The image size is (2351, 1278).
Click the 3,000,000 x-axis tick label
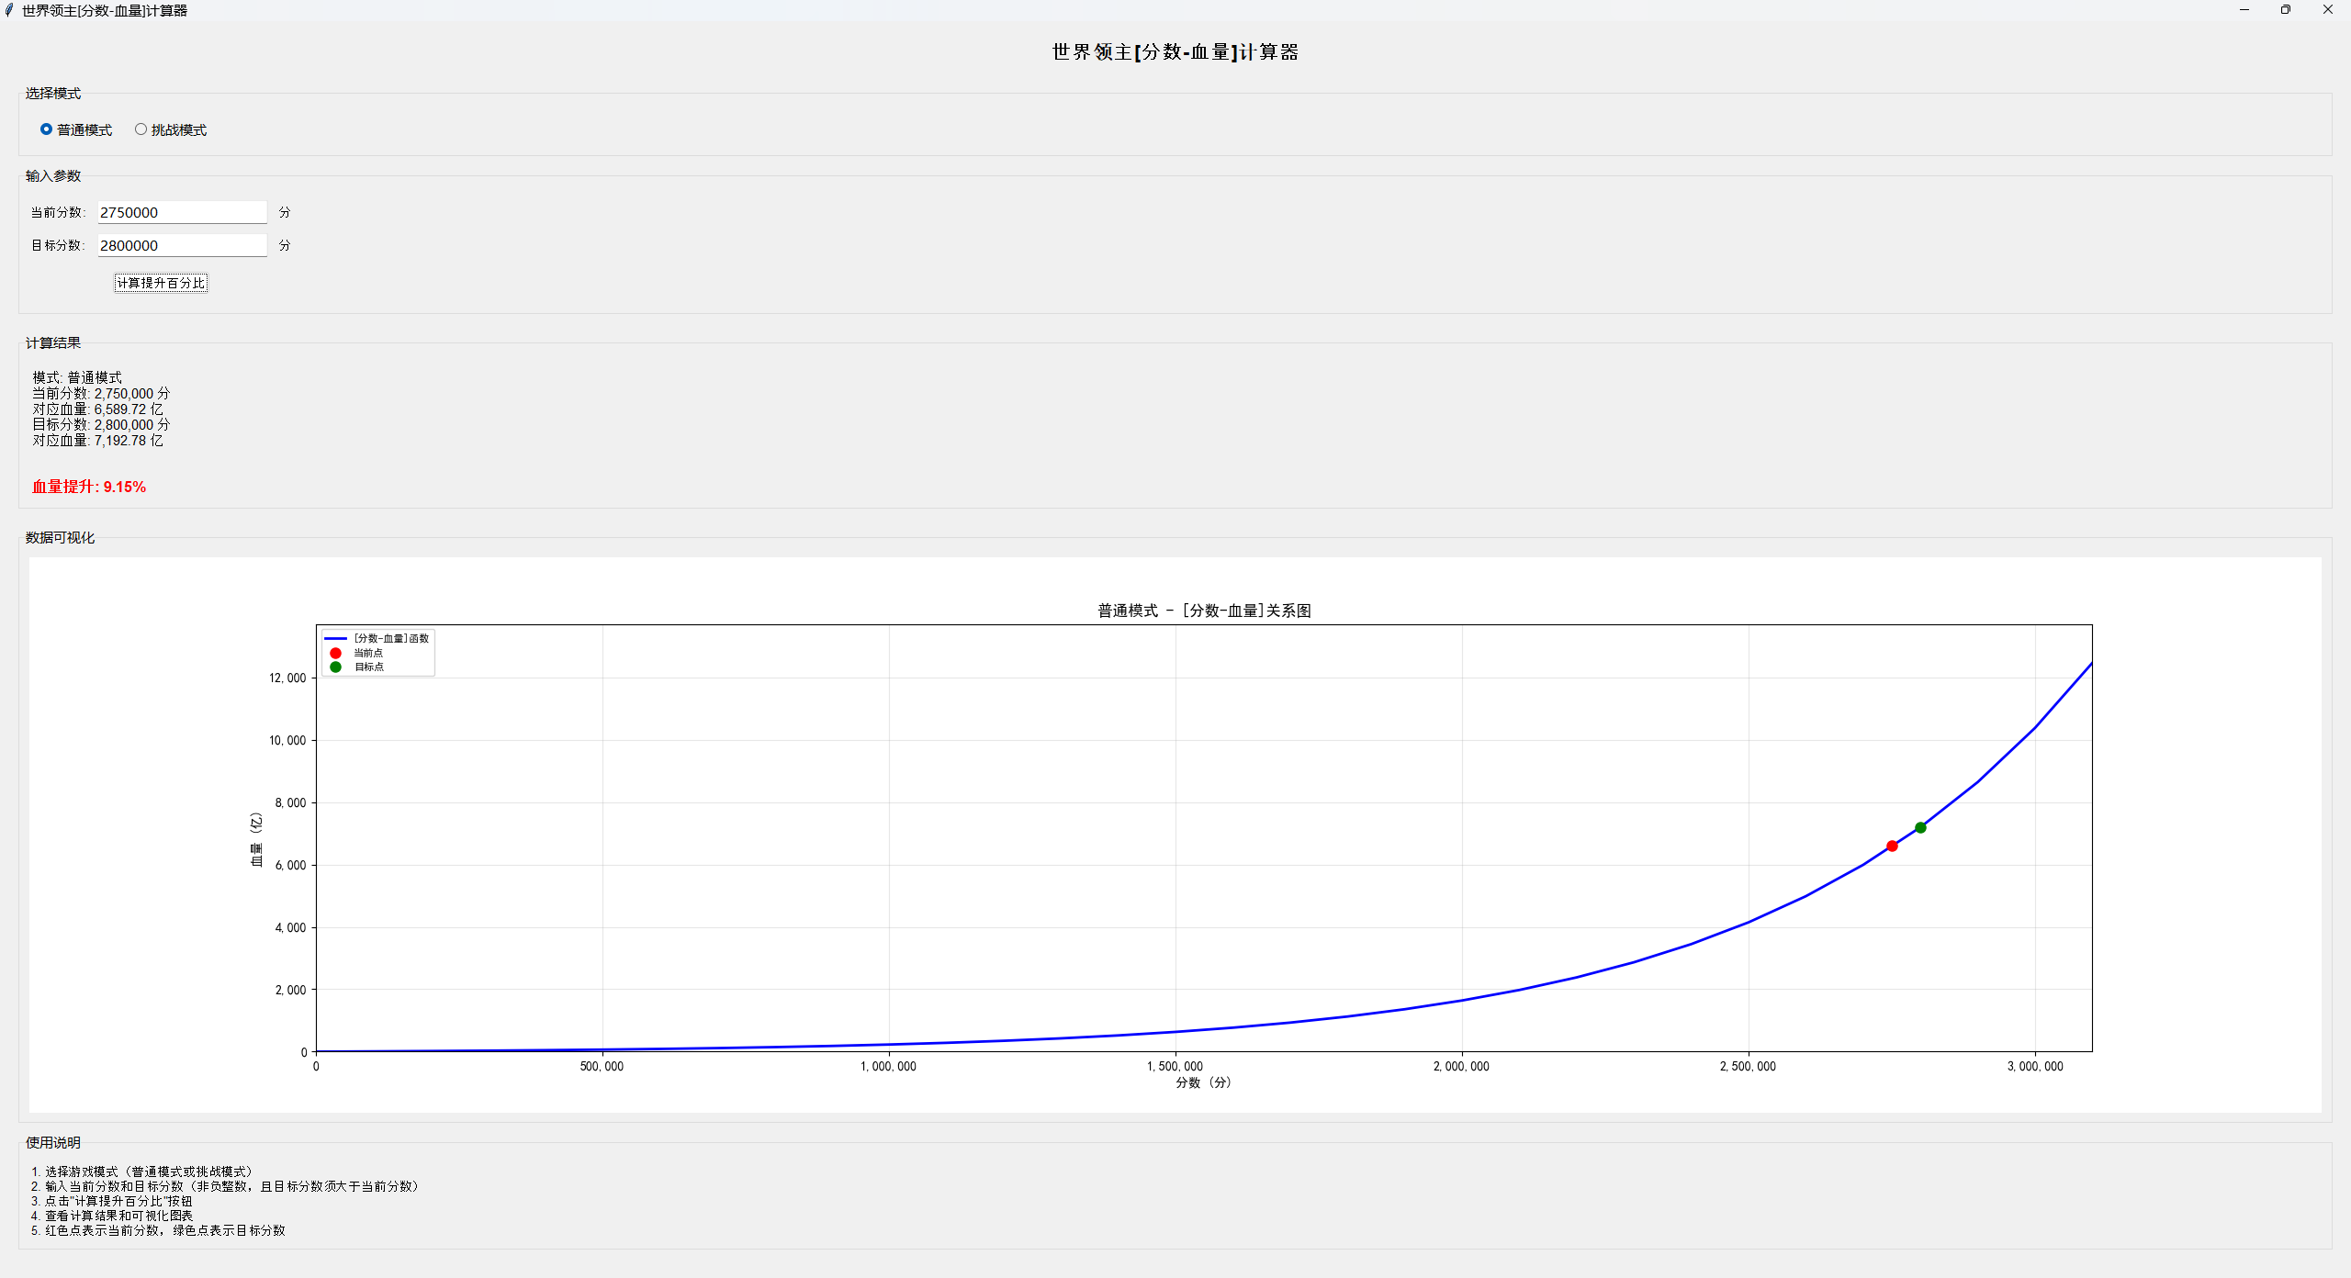(x=2035, y=1066)
